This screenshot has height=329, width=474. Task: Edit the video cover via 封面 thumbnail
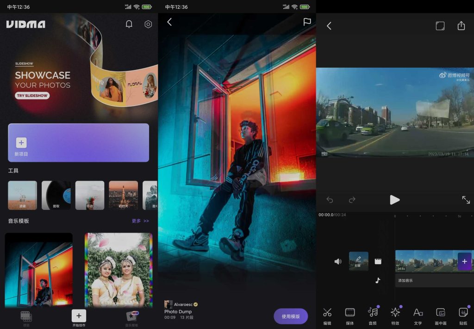359,261
